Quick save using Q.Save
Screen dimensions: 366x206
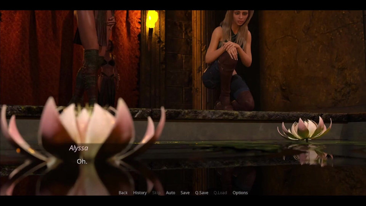tap(202, 193)
